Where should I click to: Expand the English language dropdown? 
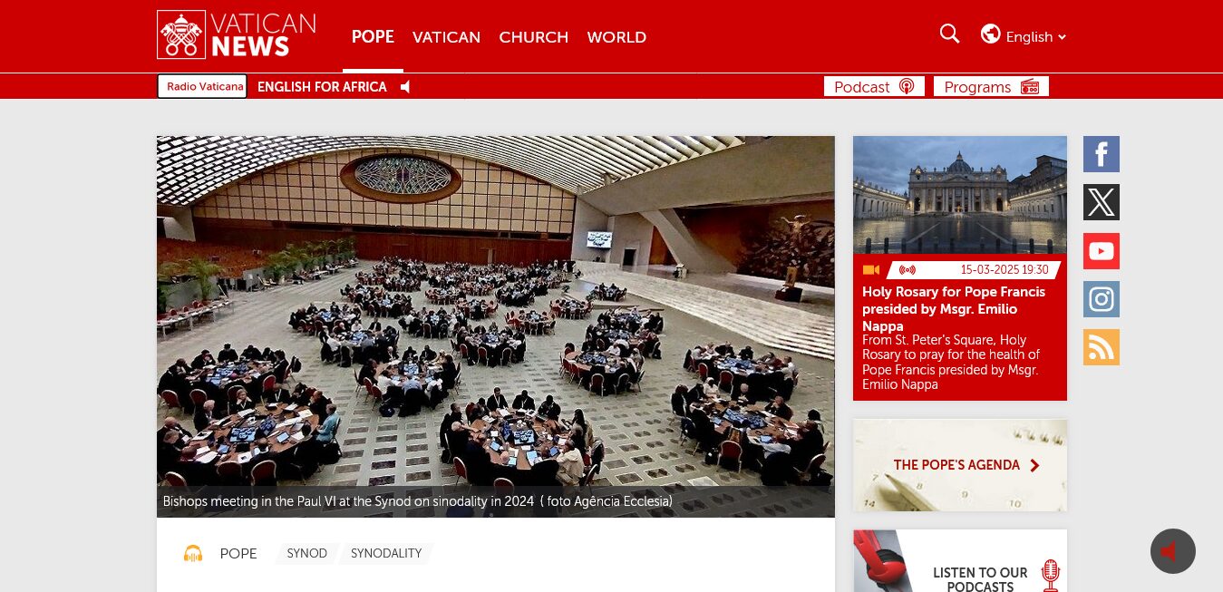point(1024,36)
